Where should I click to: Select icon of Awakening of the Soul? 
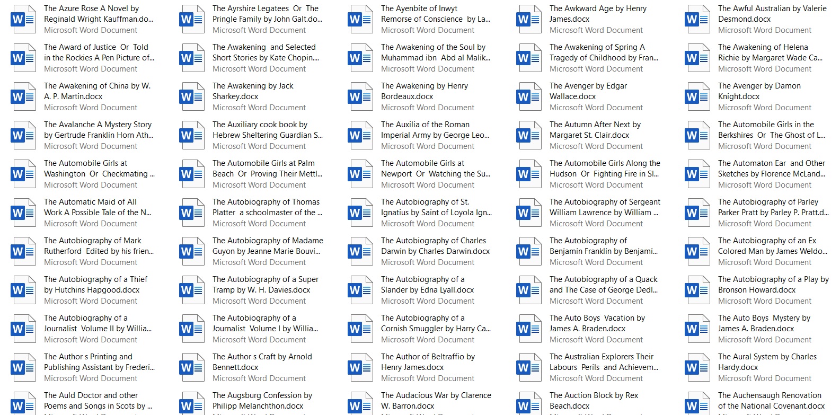point(360,58)
